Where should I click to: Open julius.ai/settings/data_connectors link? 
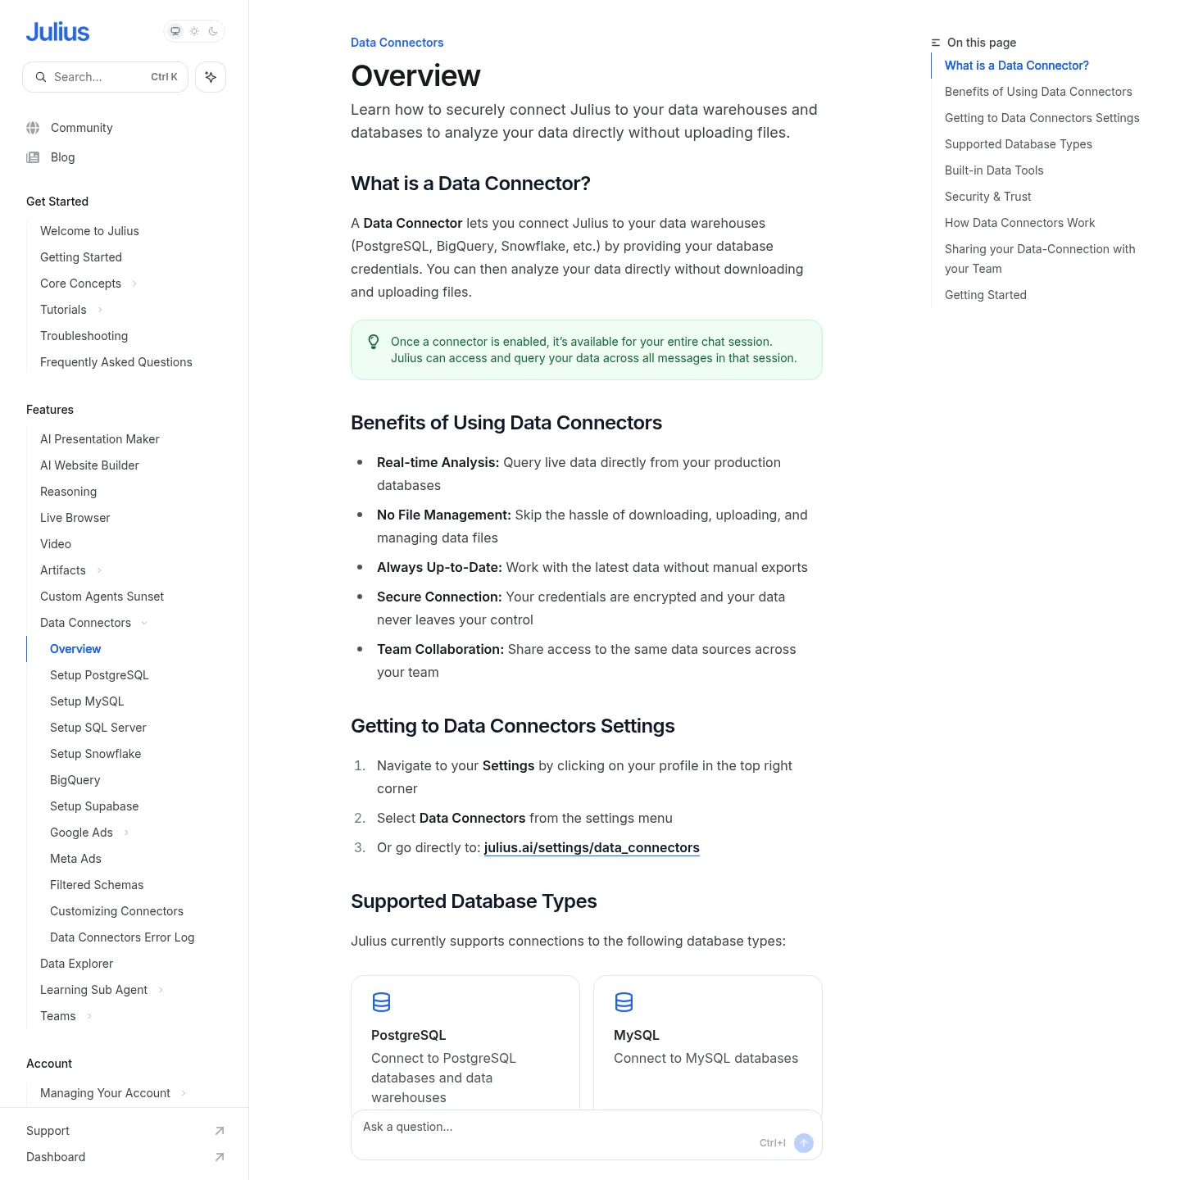[592, 847]
